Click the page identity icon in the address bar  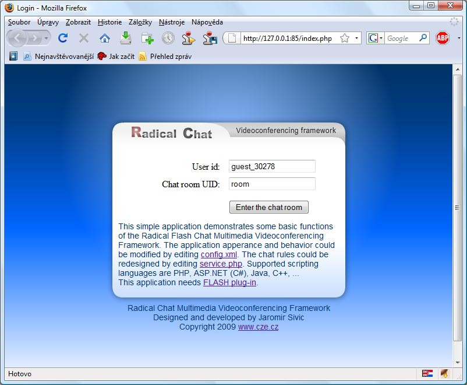[232, 38]
